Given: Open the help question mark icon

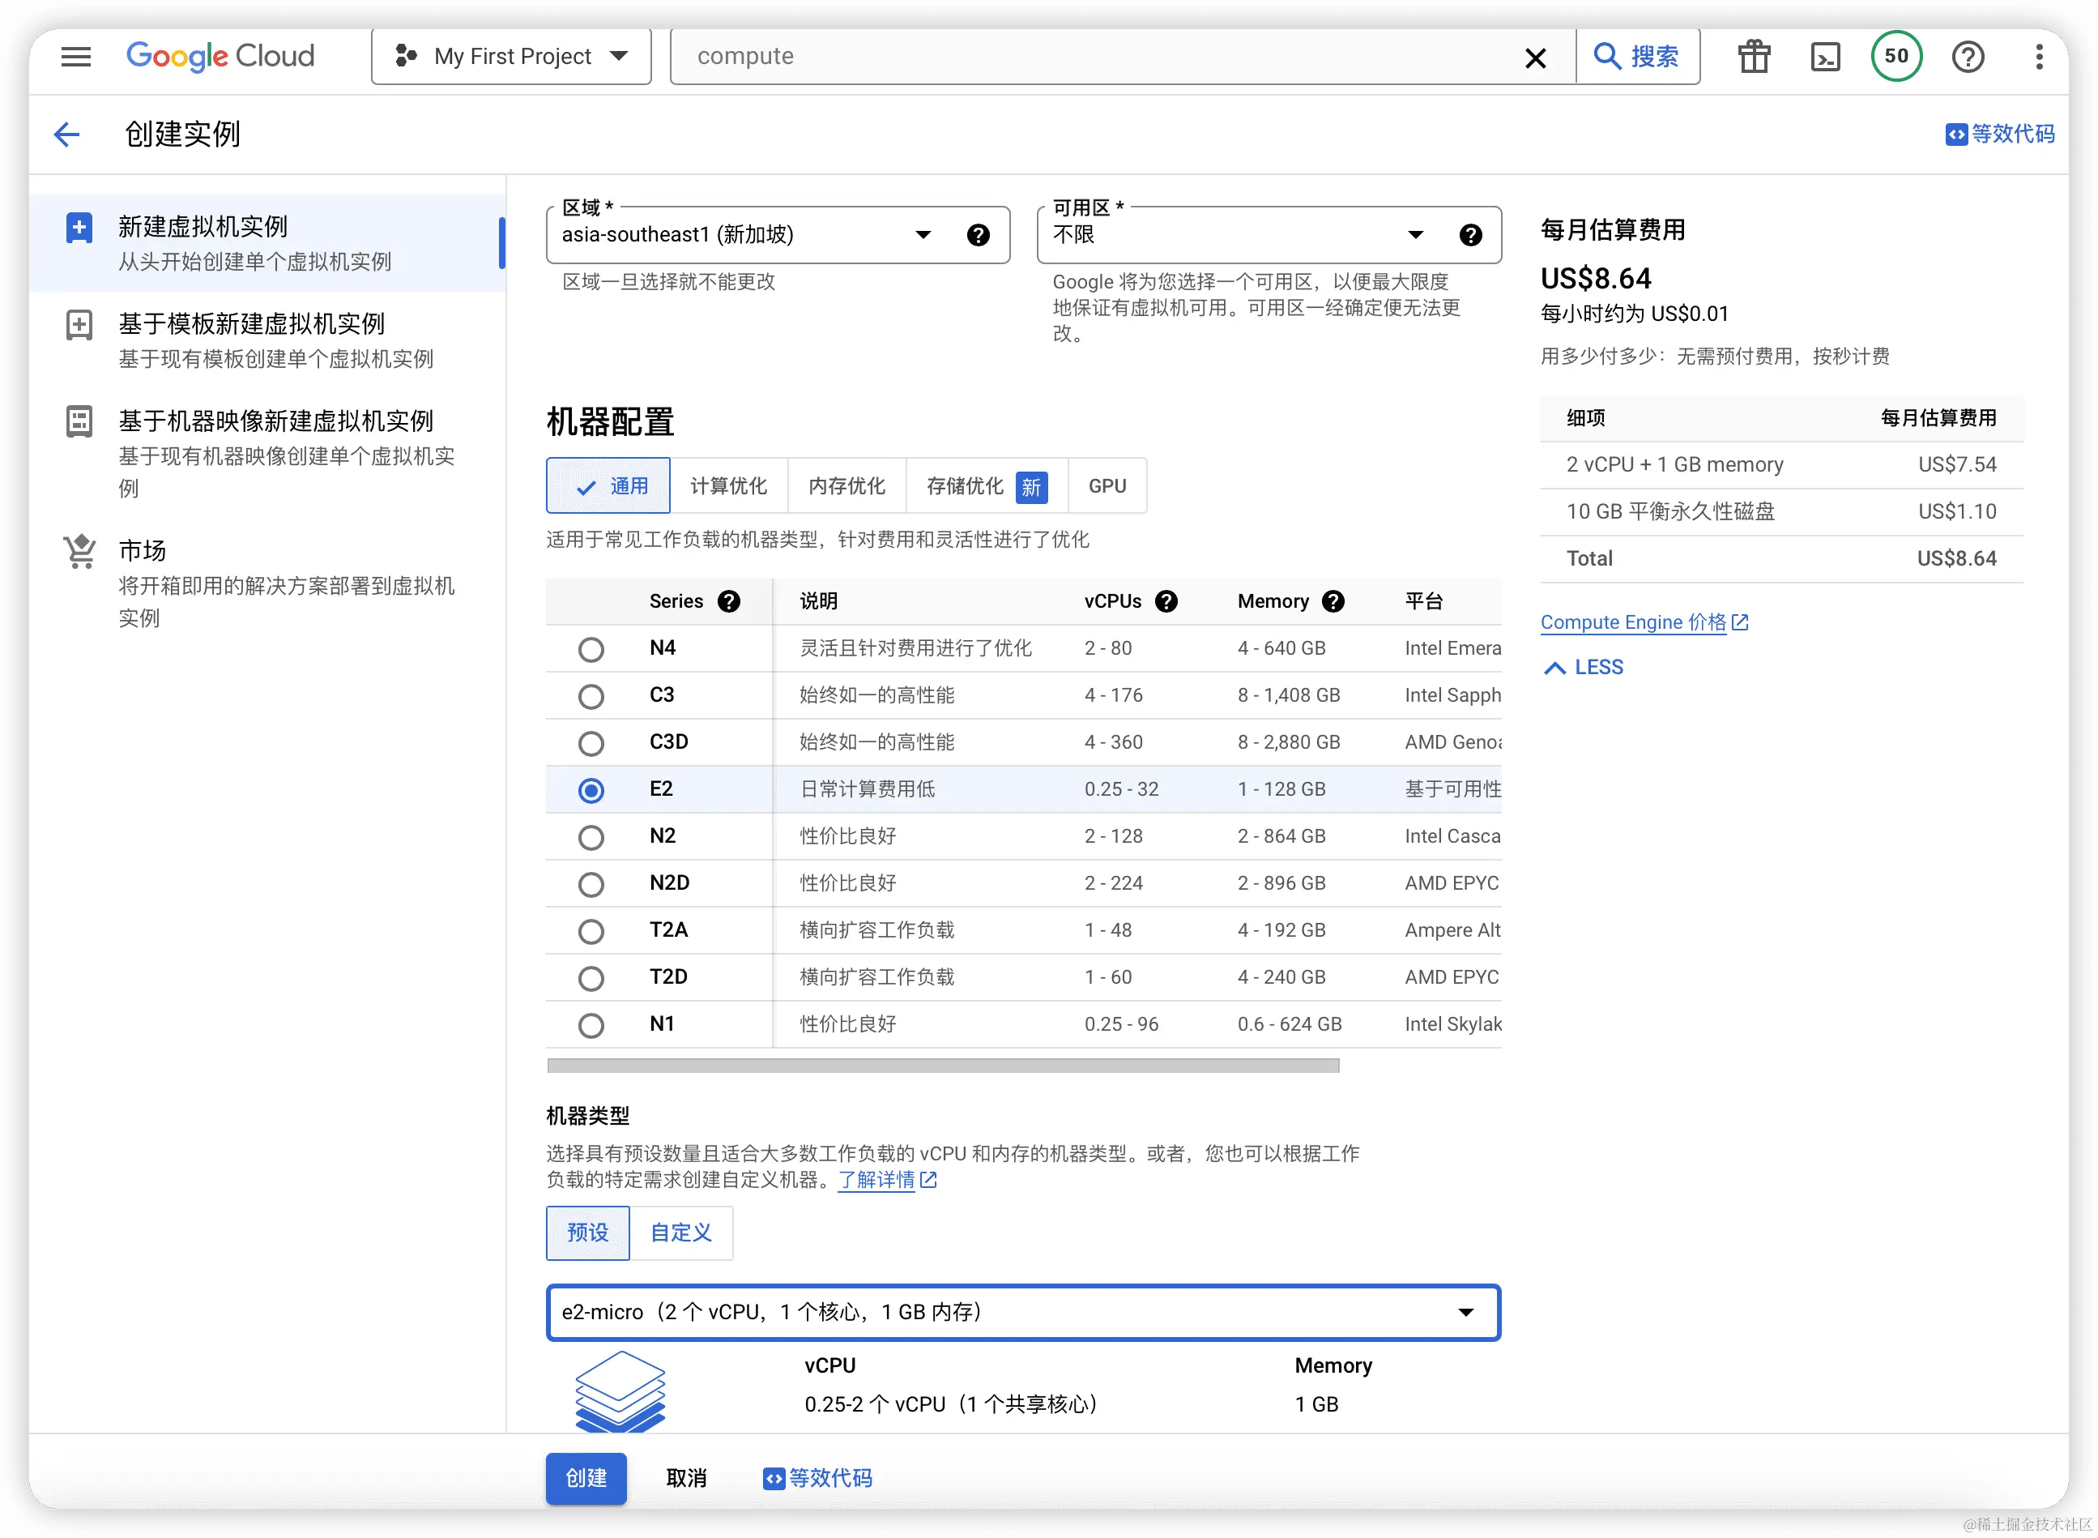Looking at the screenshot, I should [1968, 56].
